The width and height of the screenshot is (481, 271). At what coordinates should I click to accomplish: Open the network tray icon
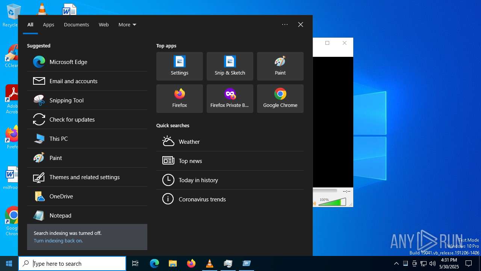pyautogui.click(x=424, y=263)
